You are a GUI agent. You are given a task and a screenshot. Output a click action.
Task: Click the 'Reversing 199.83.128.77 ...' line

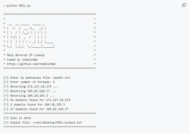[30, 91]
